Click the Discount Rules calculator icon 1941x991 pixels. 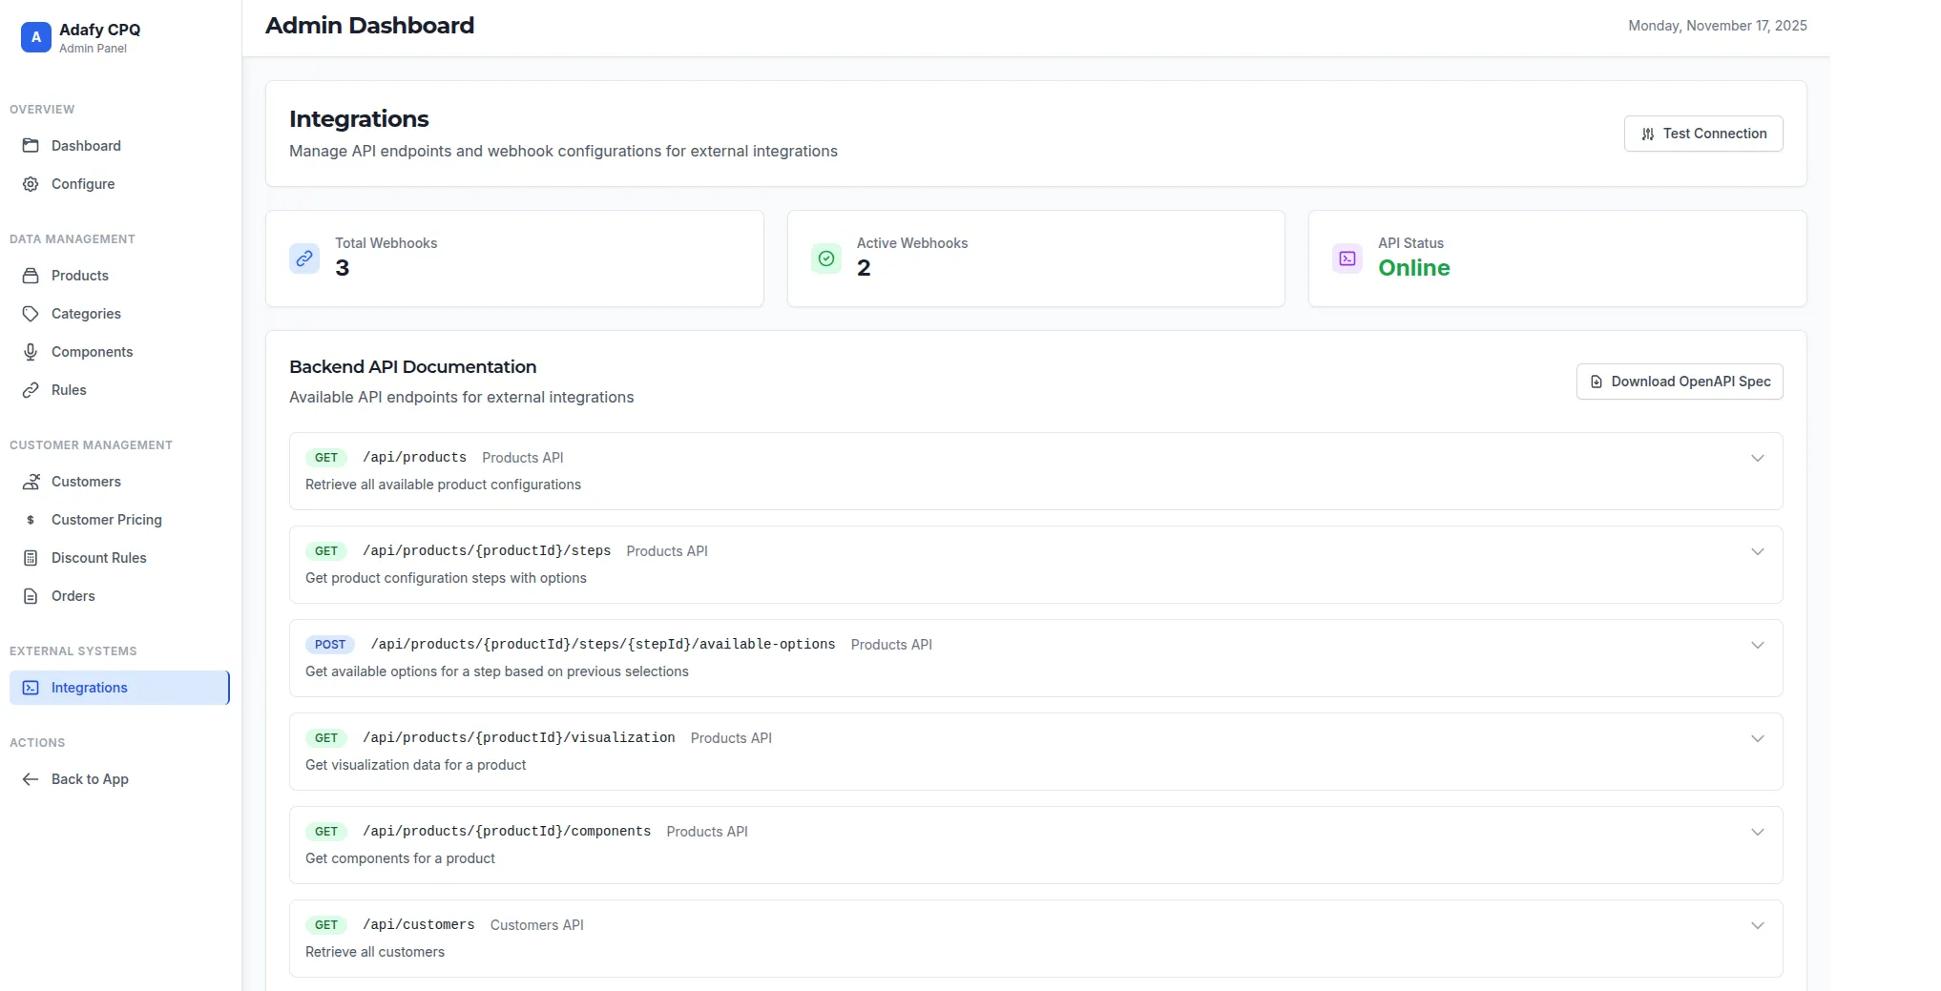pos(30,557)
